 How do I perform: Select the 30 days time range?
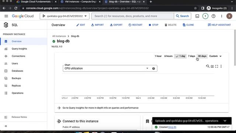click(202, 56)
